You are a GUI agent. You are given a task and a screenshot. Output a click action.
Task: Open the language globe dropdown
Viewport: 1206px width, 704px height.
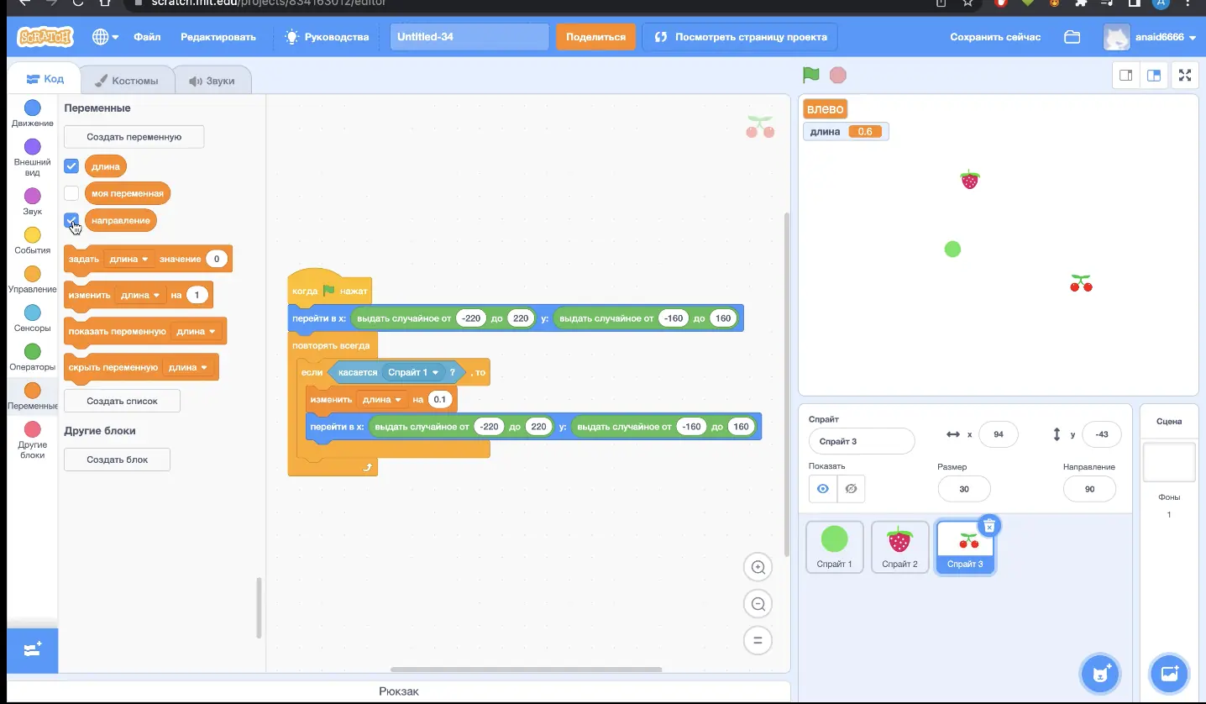(x=106, y=37)
